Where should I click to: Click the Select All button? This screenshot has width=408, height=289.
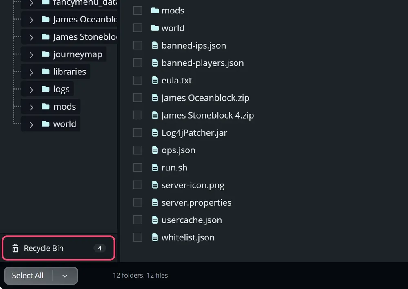pos(28,276)
